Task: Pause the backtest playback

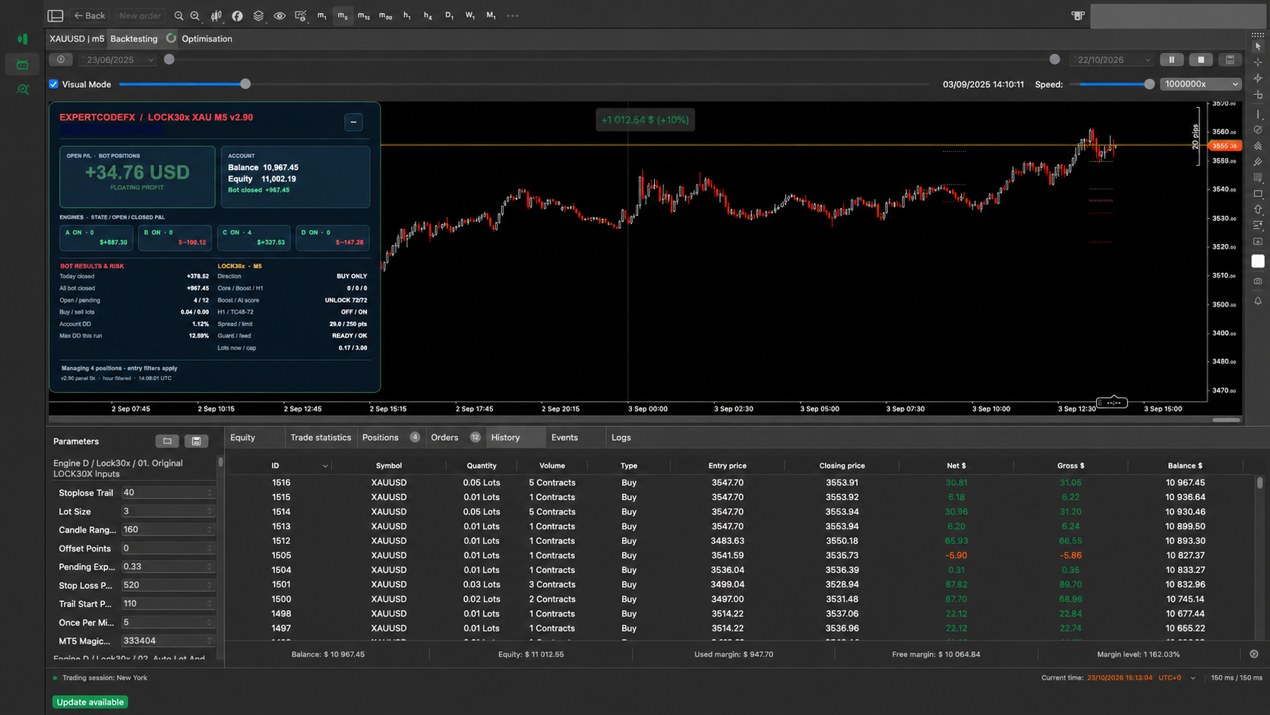Action: (x=1171, y=59)
